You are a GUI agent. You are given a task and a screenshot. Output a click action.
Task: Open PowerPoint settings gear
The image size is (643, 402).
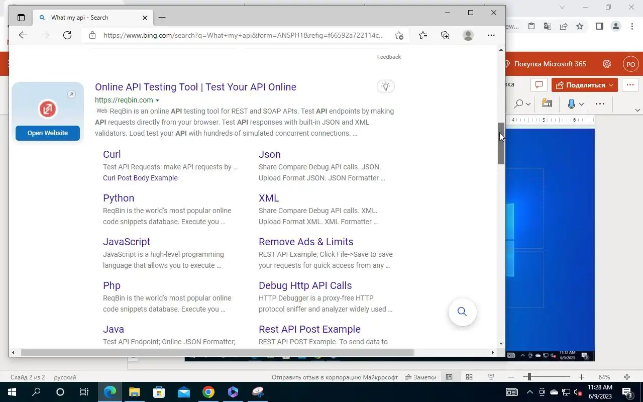coord(607,64)
